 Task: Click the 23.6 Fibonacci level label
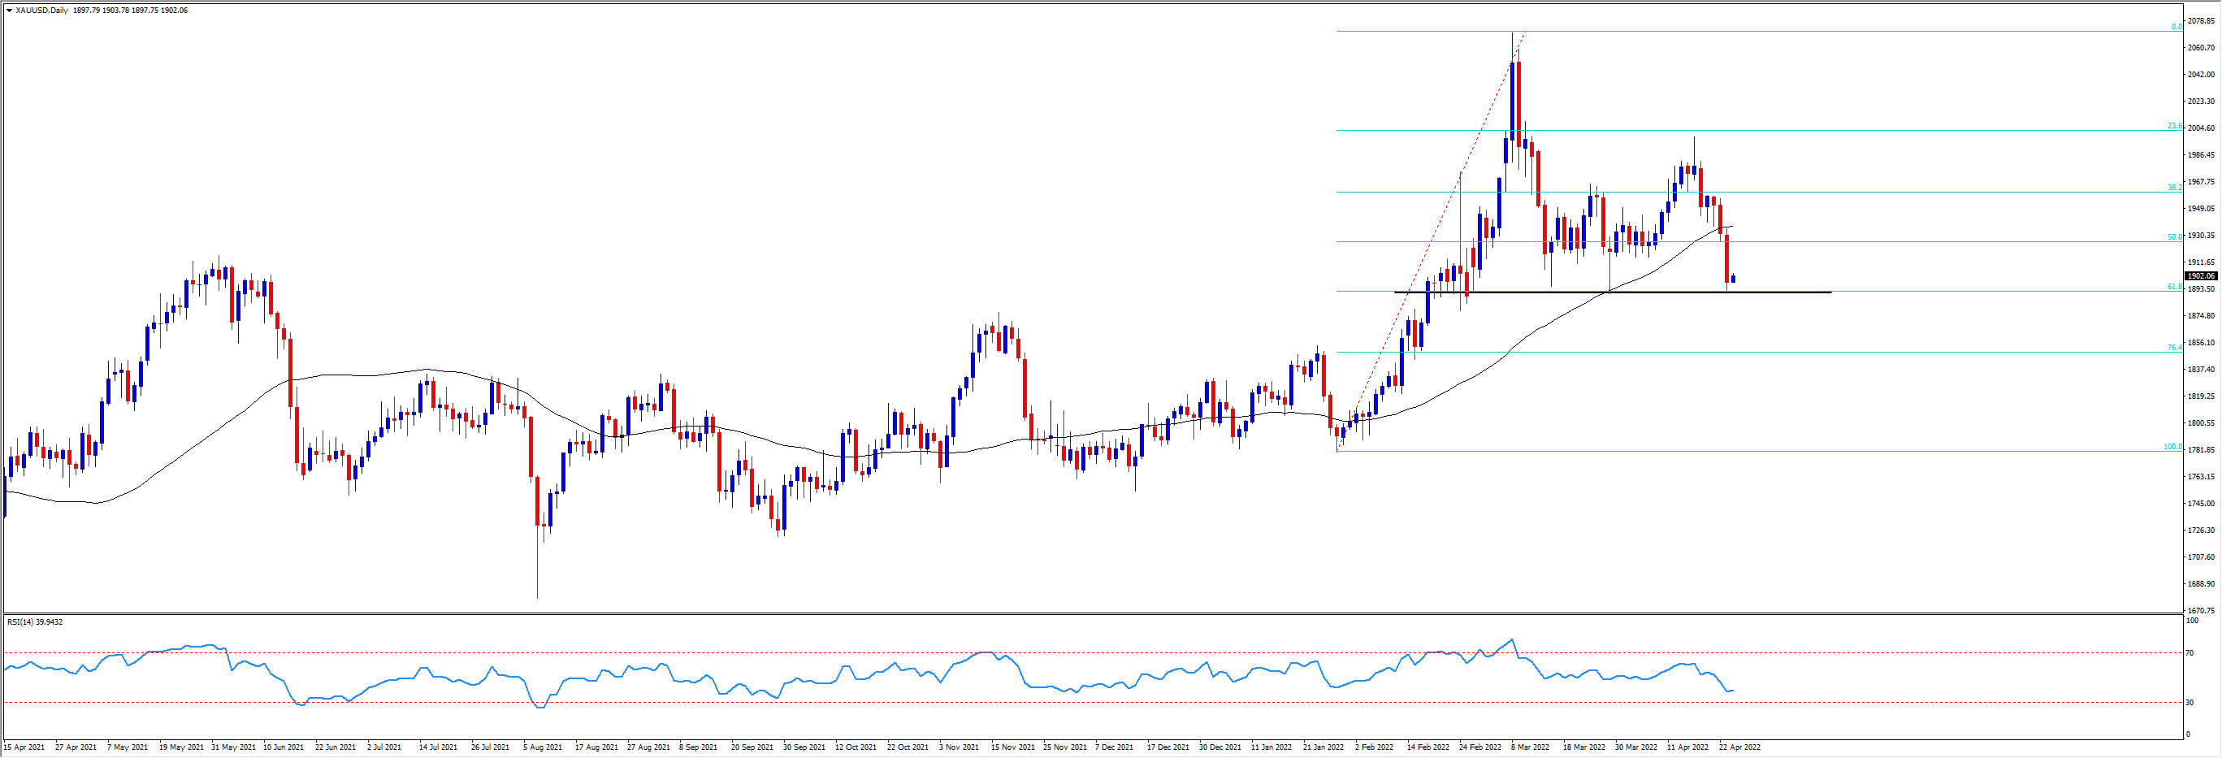pos(2175,126)
